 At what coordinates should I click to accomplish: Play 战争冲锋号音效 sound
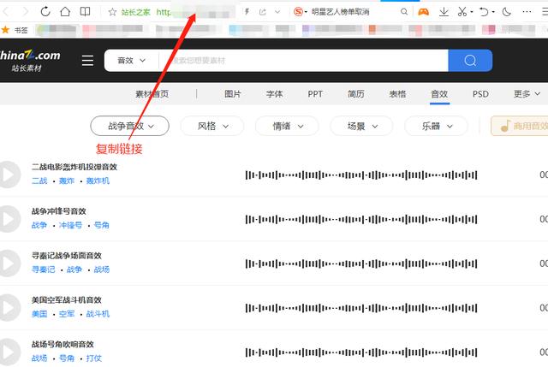(x=8, y=219)
